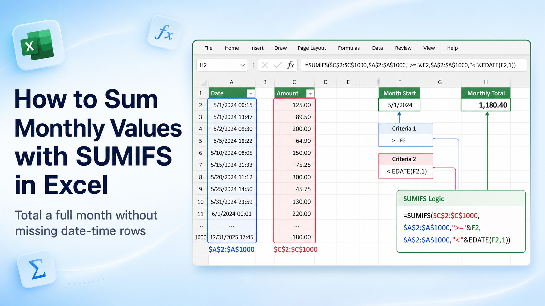Select row 1000 header
The width and height of the screenshot is (545, 306).
(x=200, y=237)
